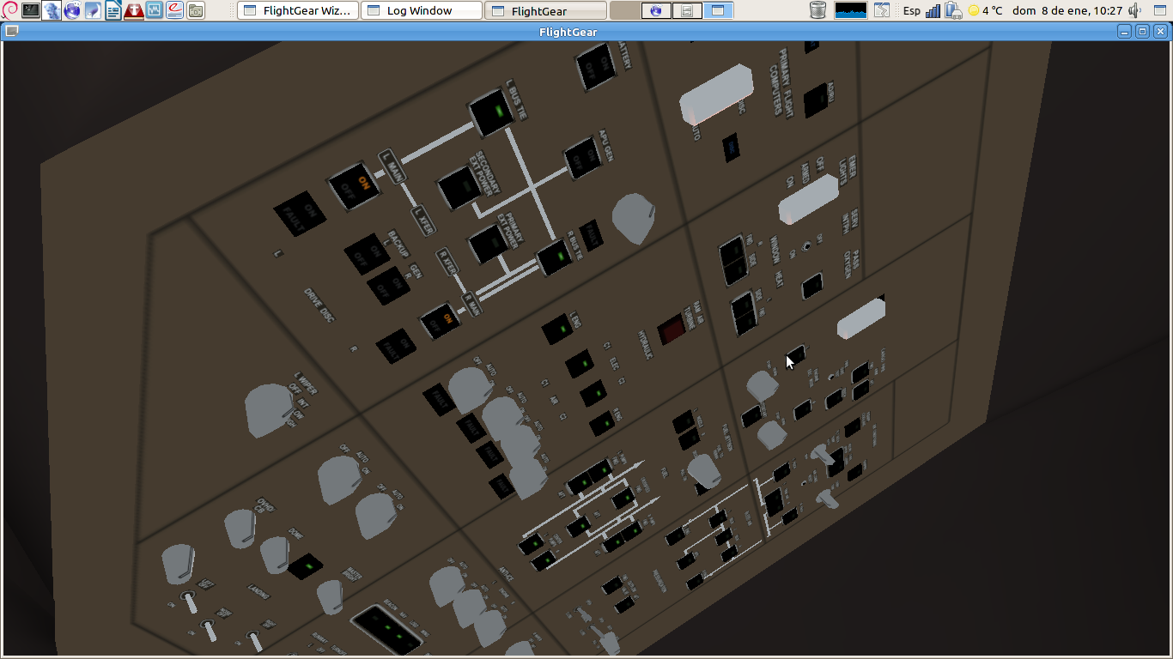Activate the red RAM AIR TURBINE switch
The width and height of the screenshot is (1173, 659).
tap(672, 330)
